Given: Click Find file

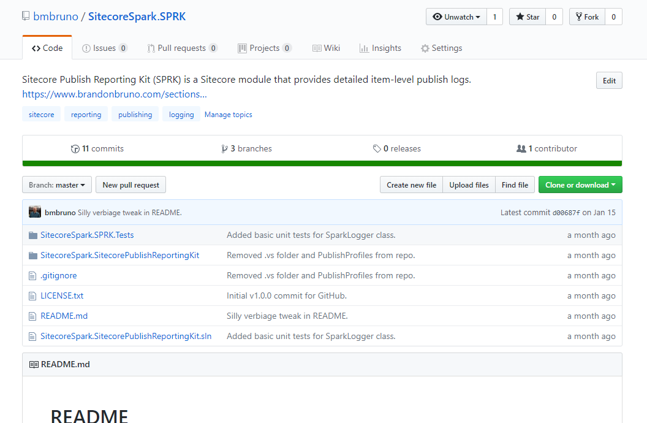Looking at the screenshot, I should tap(515, 185).
